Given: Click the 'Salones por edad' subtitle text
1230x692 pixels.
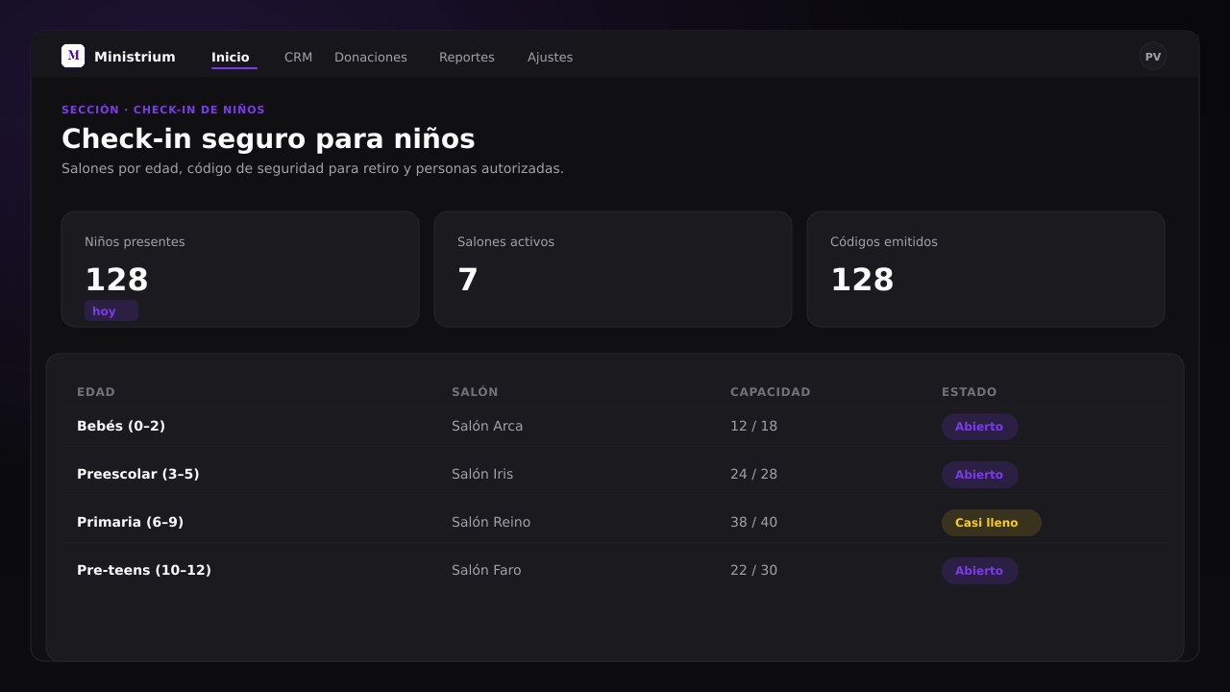Looking at the screenshot, I should click(x=312, y=168).
